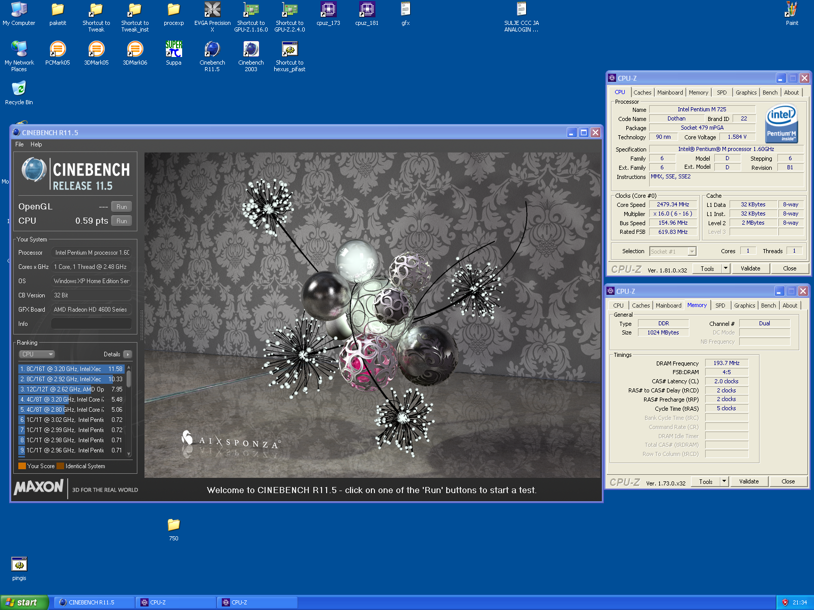Viewport: 814px width, 610px height.
Task: Switch to Mainboard tab in upper CPU-Z
Action: pos(670,93)
